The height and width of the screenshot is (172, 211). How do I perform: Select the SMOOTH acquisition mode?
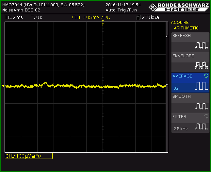190,103
